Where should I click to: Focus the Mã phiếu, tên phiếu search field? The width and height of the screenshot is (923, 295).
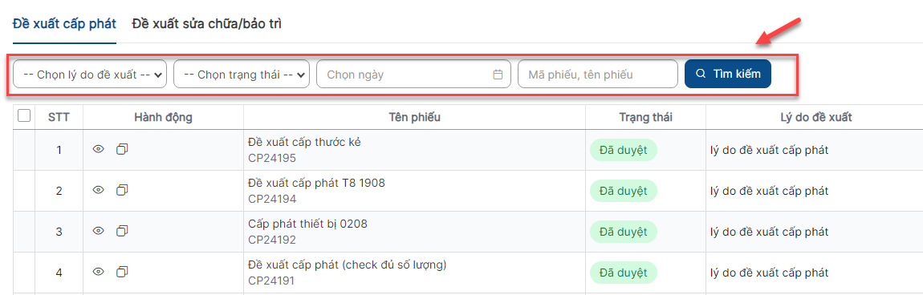click(x=598, y=75)
